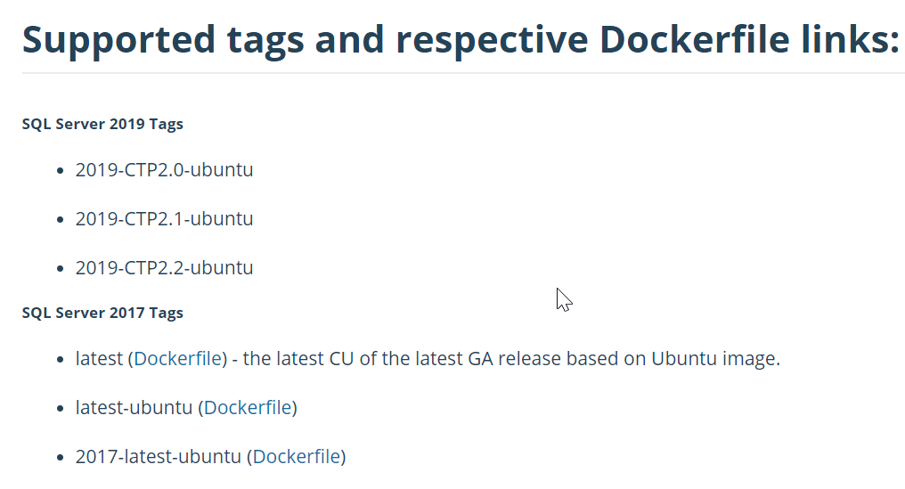Open the Dockerfile link for latest-ubuntu

pyautogui.click(x=248, y=408)
